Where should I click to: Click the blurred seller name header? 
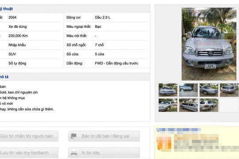pyautogui.click(x=178, y=130)
